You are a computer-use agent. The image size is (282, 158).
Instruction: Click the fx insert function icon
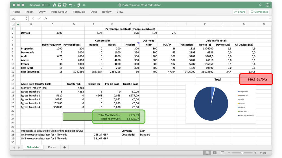click(x=46, y=19)
